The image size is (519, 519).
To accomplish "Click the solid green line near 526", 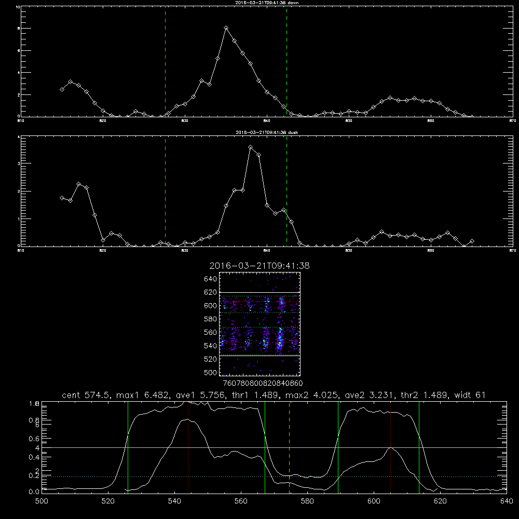I will pos(128,447).
